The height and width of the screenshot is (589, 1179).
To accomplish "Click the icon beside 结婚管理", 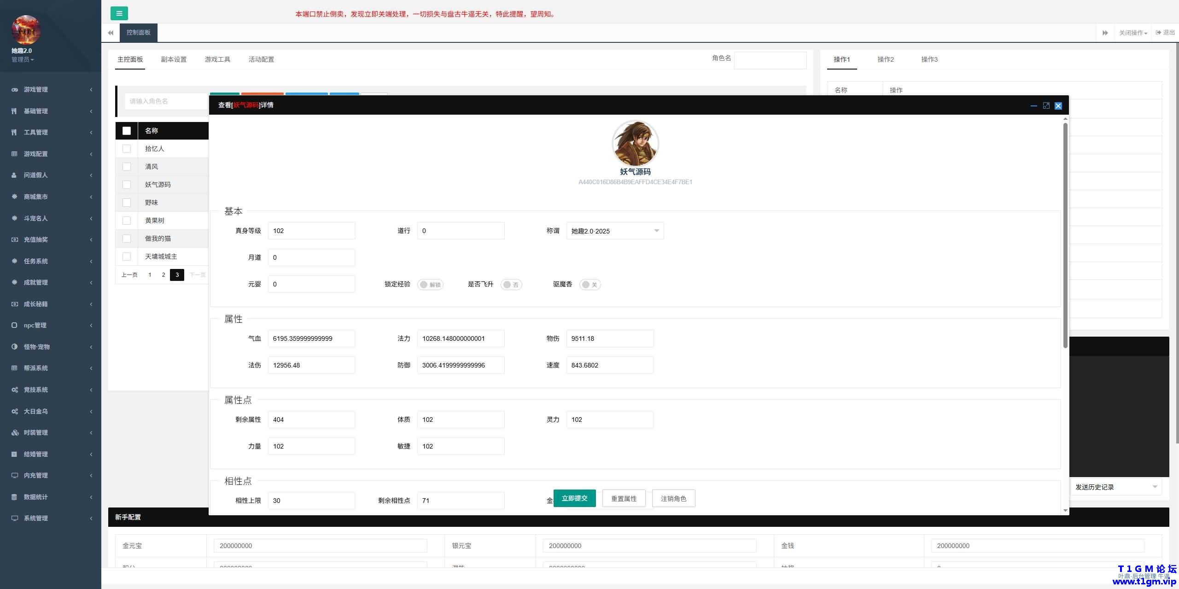I will 14,454.
